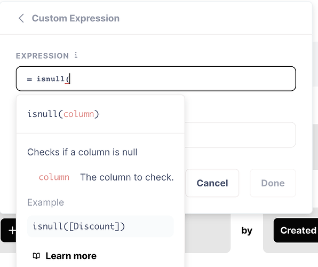Click the equals sign in expression box
Image resolution: width=318 pixels, height=267 pixels.
tap(29, 79)
